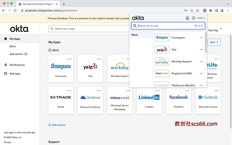Select Notifications in the left sidebar

[x=17, y=65]
